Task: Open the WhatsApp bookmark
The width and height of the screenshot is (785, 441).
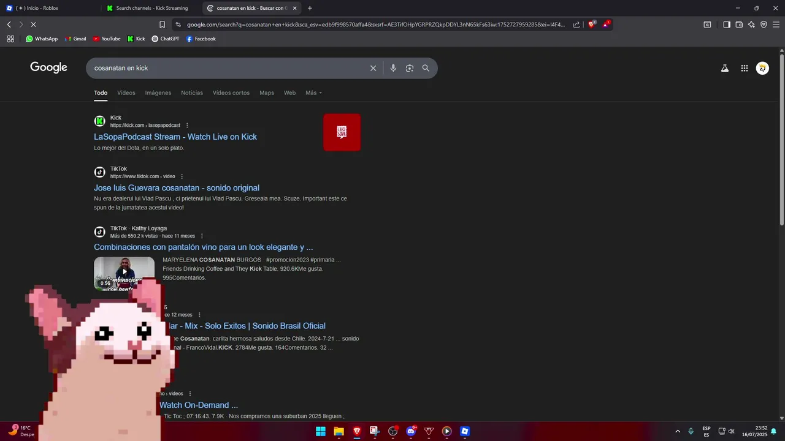Action: (42, 39)
